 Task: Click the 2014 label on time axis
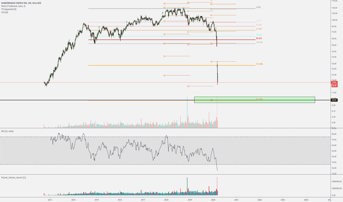tap(73, 199)
